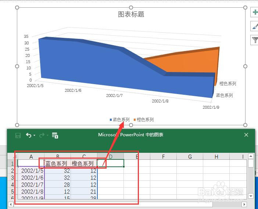Open Chart Elements plus button
The height and width of the screenshot is (209, 258).
point(255,12)
